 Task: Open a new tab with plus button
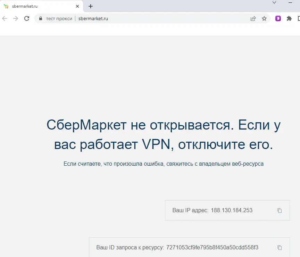[x=91, y=6]
